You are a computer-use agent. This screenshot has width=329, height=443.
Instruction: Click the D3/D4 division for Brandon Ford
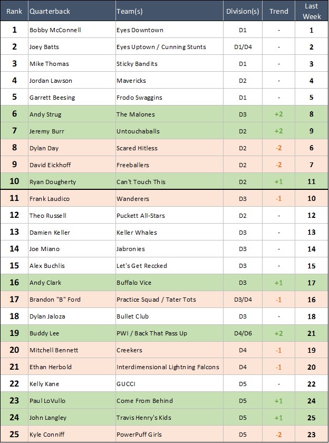tap(243, 300)
